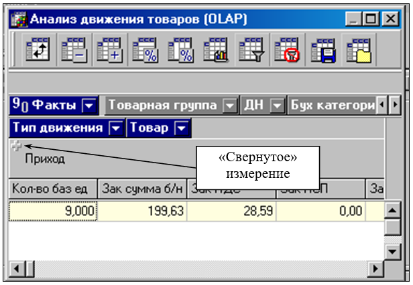Click the second percent grid toolbar icon
Image resolution: width=413 pixels, height=285 pixels.
(x=180, y=50)
